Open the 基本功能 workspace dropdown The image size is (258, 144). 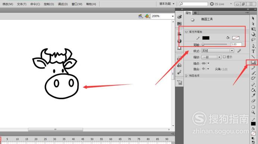[167, 4]
